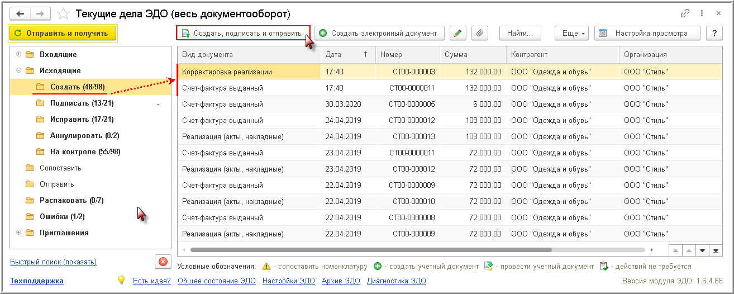The image size is (734, 294).
Task: Click the scroll-to-bottom arrow button in table
Action: [x=716, y=250]
